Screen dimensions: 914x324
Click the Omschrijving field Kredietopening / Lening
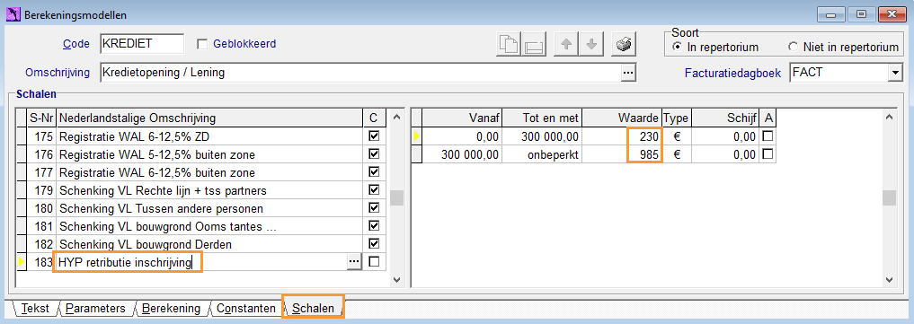[360, 73]
